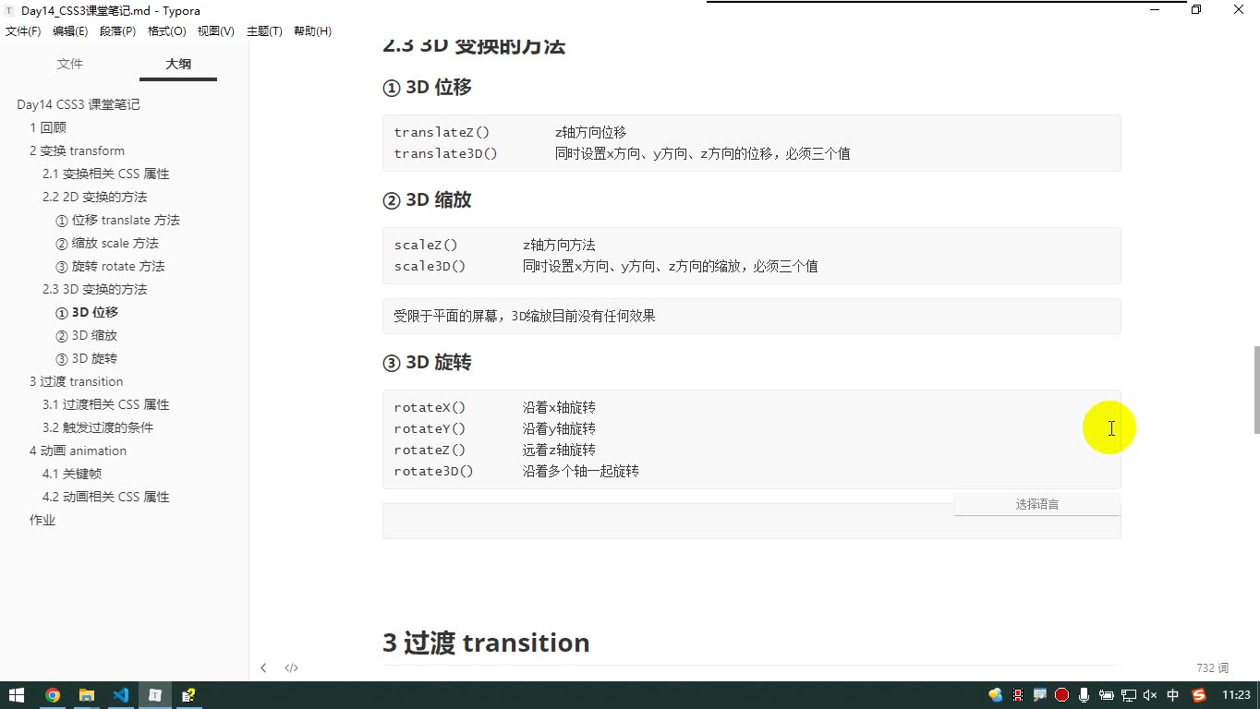1260x709 pixels.
Task: Open the 帮助(H) menu
Action: click(x=312, y=31)
